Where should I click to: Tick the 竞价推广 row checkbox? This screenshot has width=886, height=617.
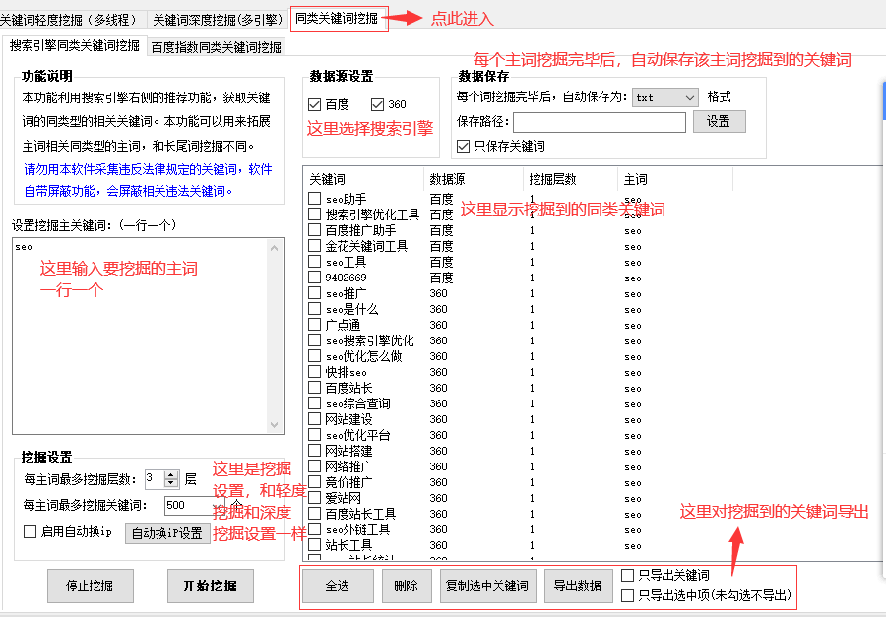(x=315, y=482)
